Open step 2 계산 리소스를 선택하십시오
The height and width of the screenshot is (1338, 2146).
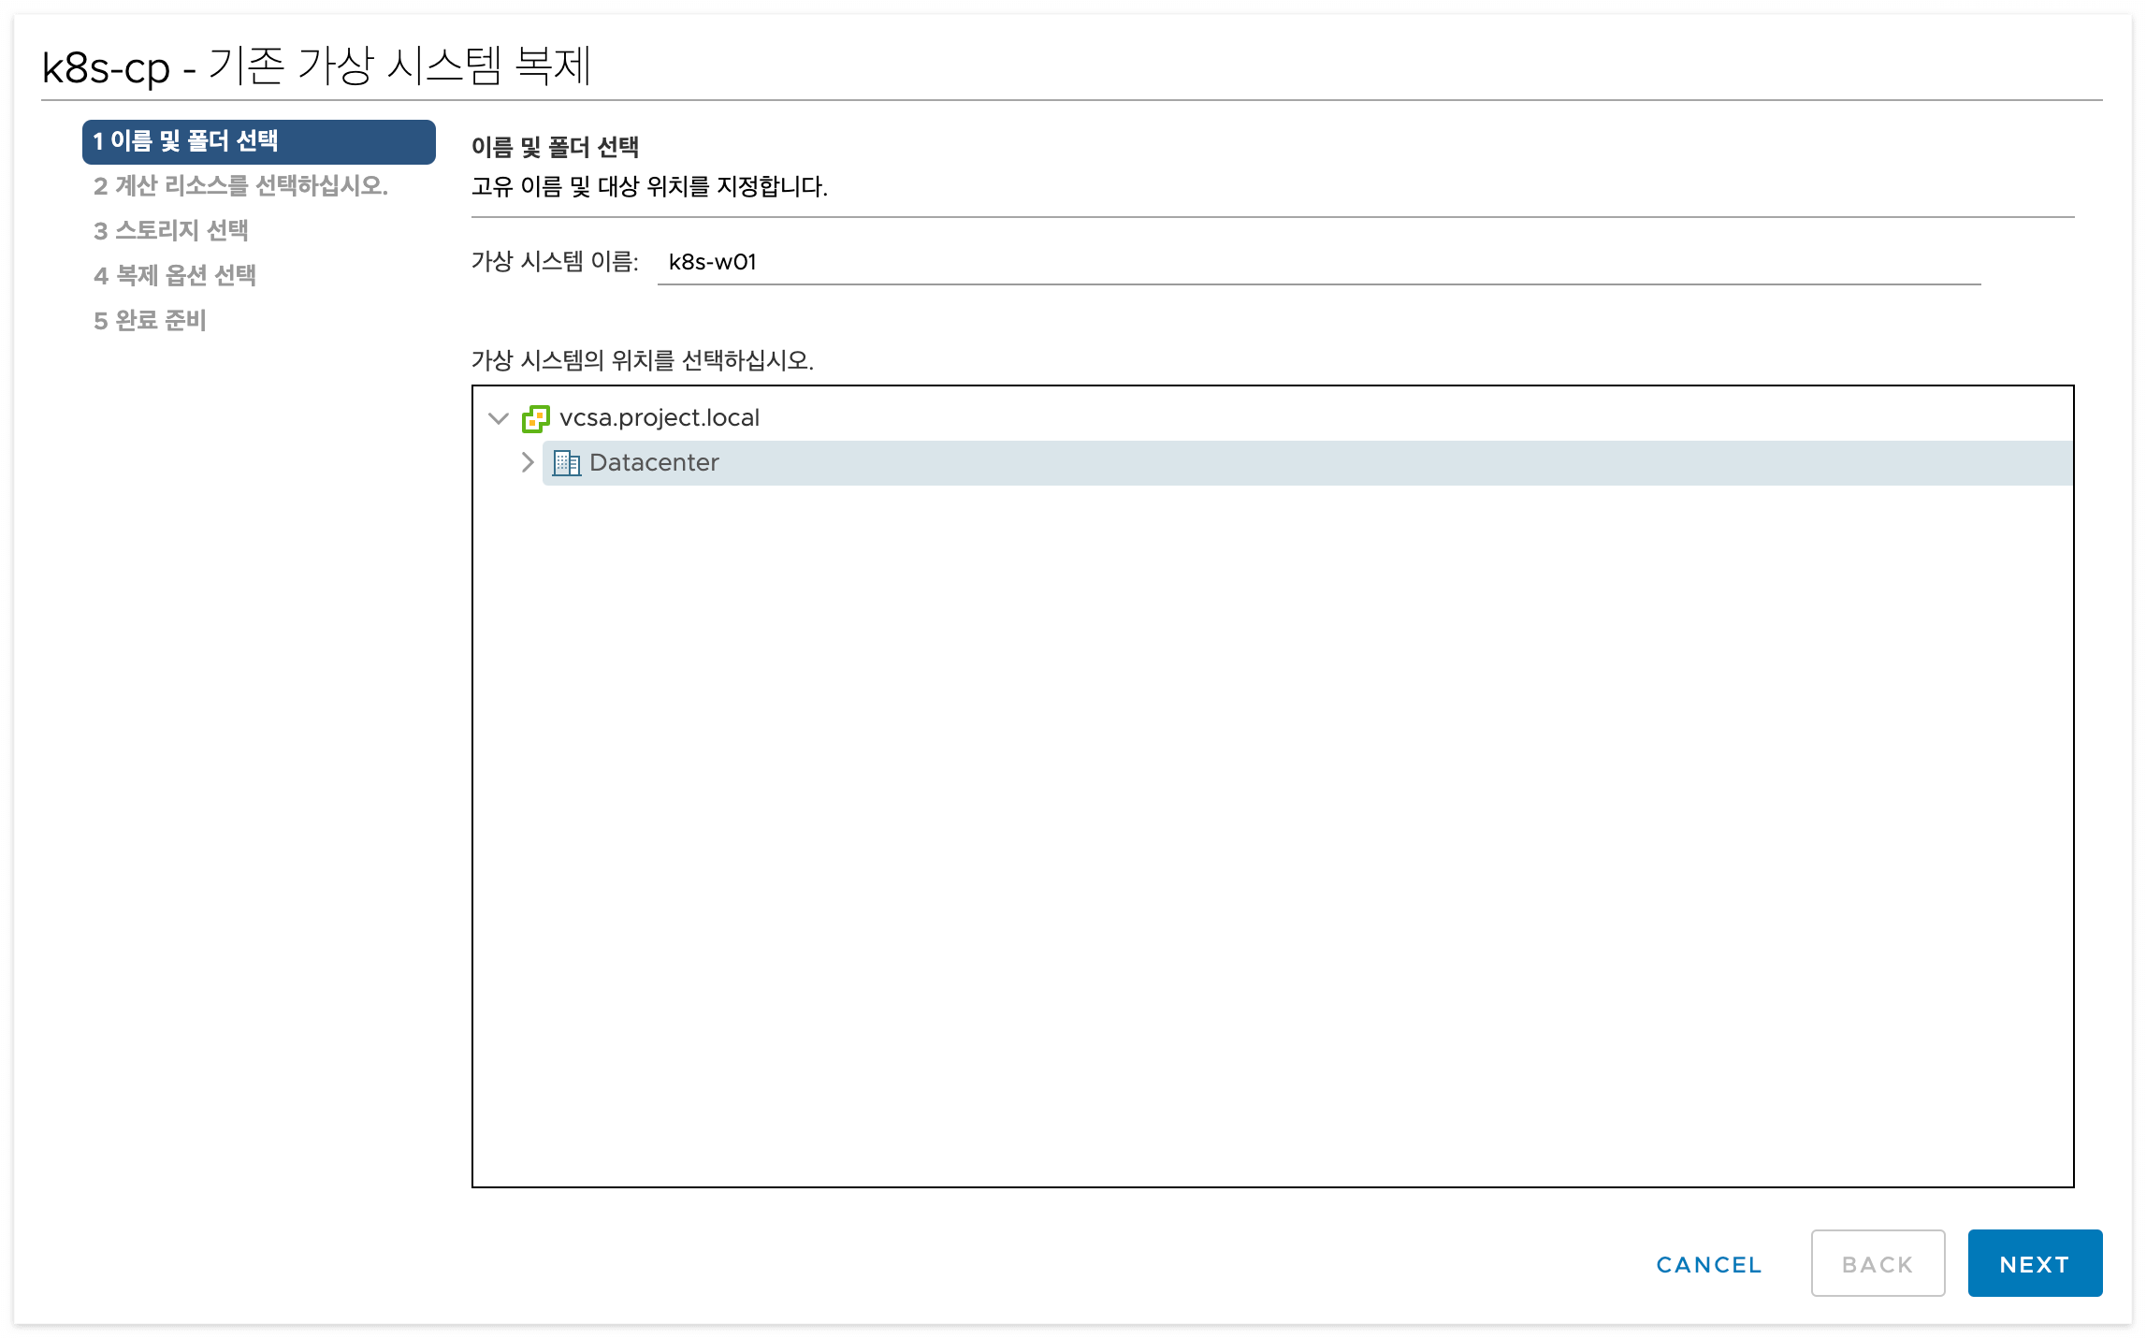coord(240,186)
